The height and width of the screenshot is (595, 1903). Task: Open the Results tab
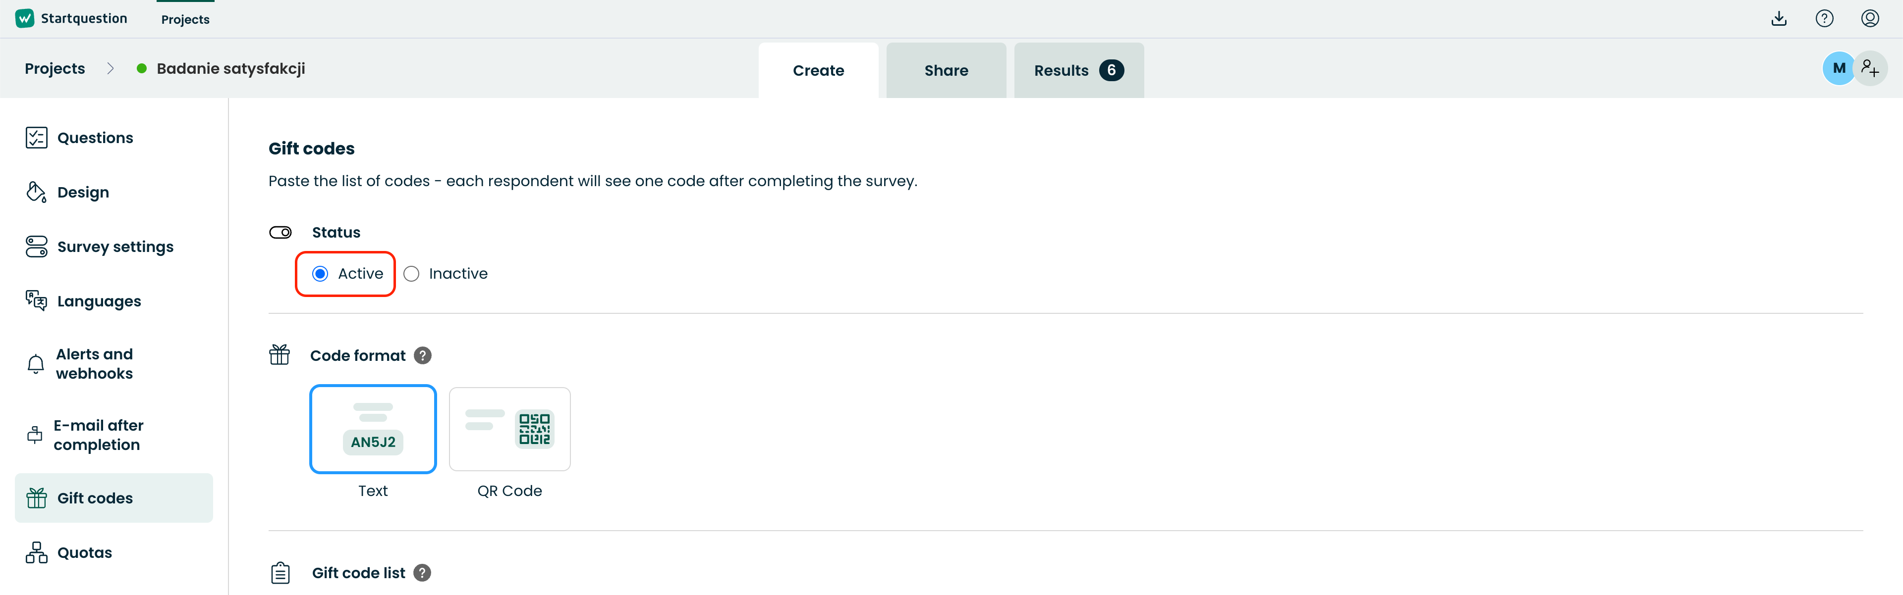[1078, 70]
